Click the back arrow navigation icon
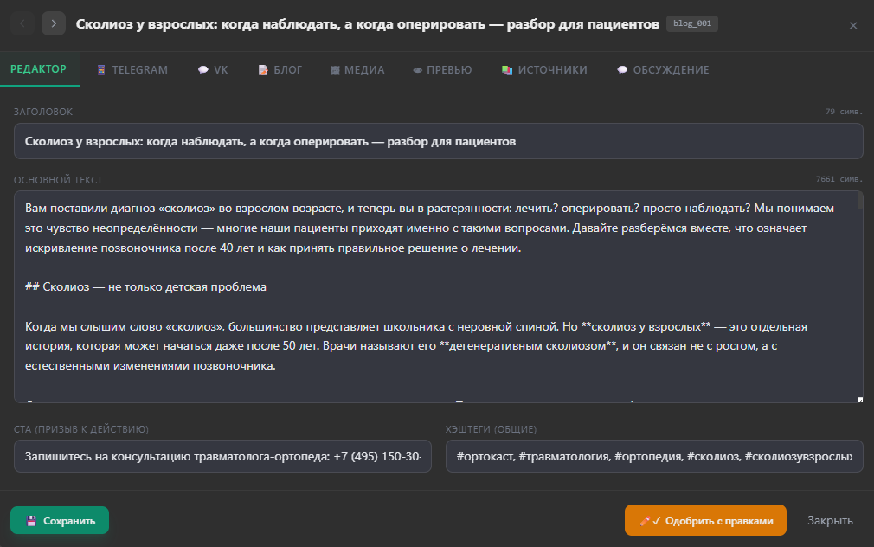Viewport: 874px width, 547px height. (x=22, y=23)
